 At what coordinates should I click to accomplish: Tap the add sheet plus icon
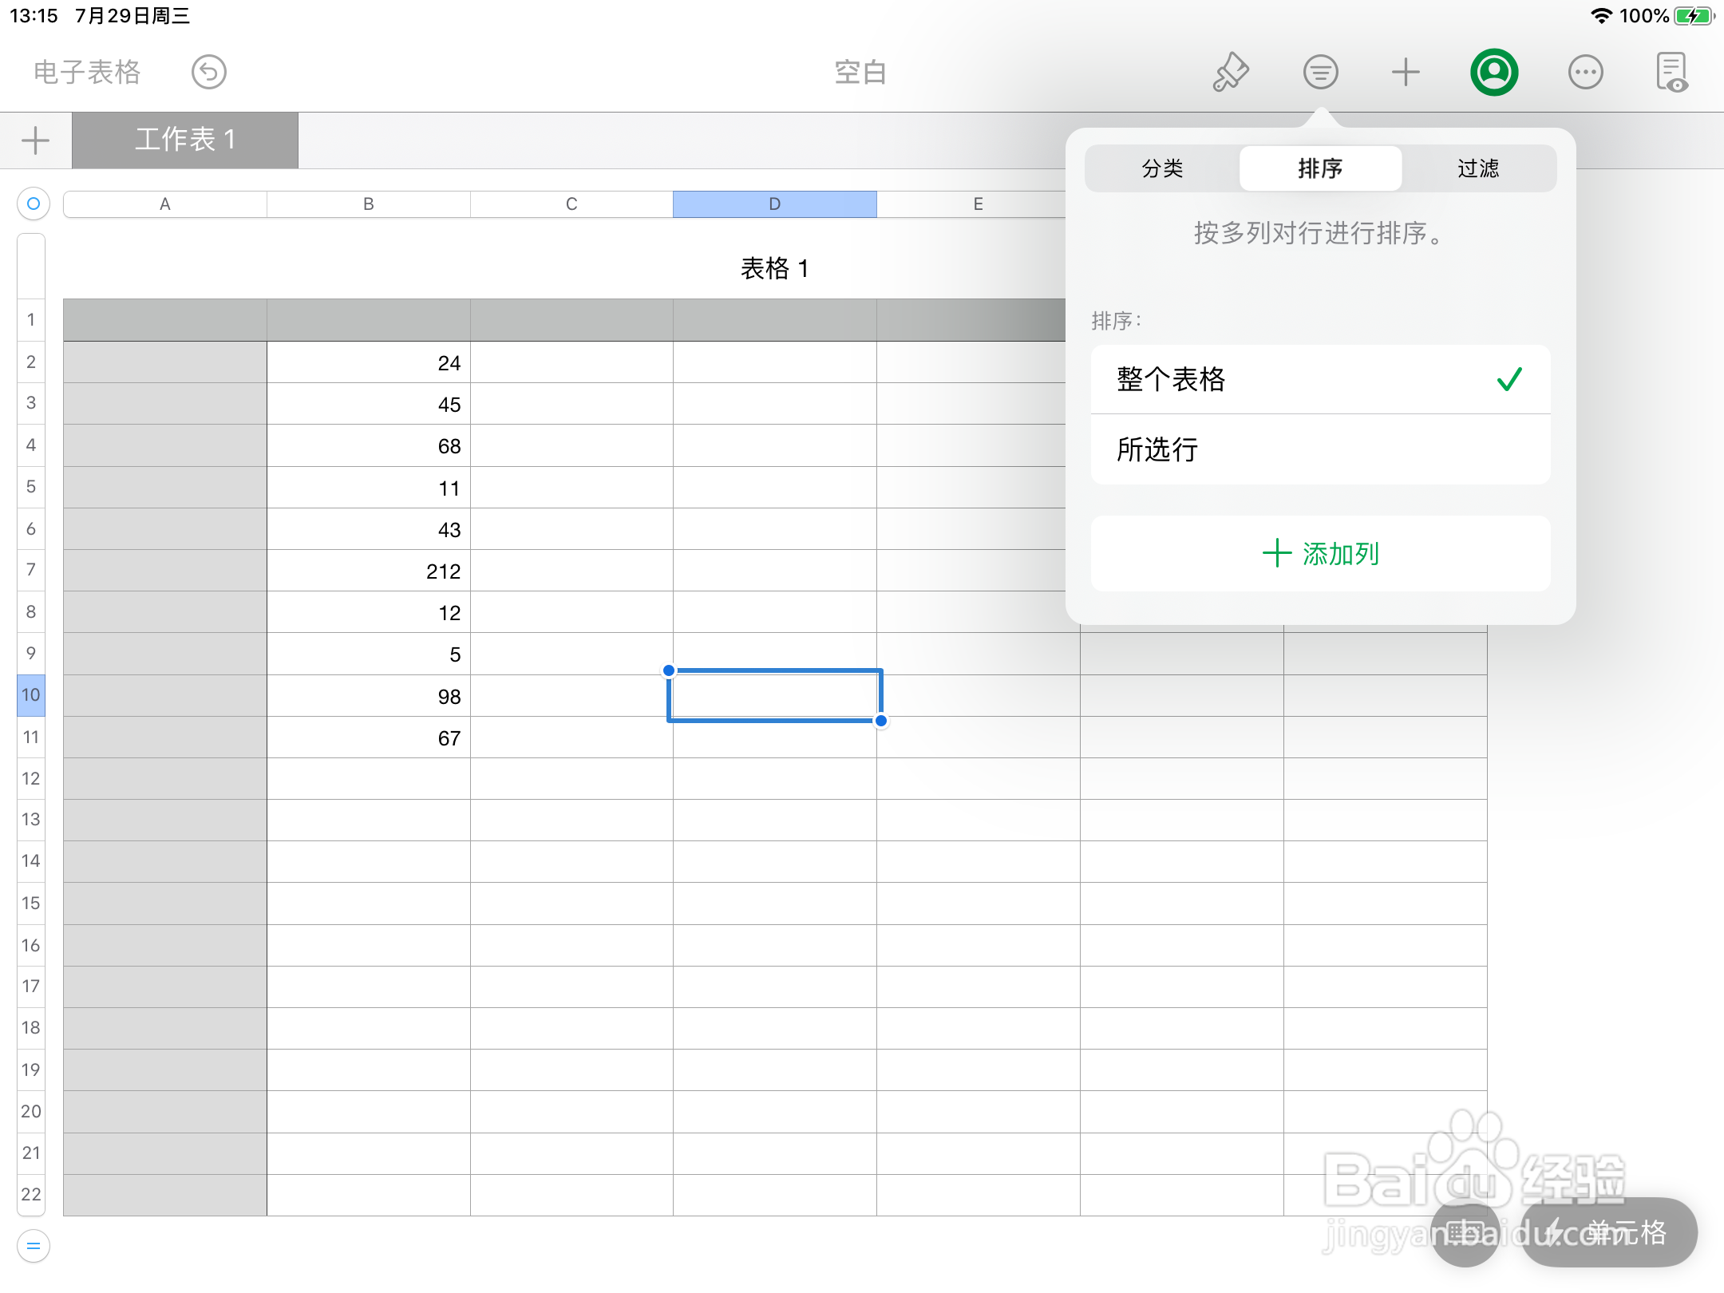tap(34, 140)
